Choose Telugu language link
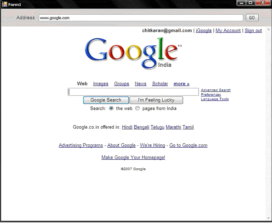 click(157, 127)
